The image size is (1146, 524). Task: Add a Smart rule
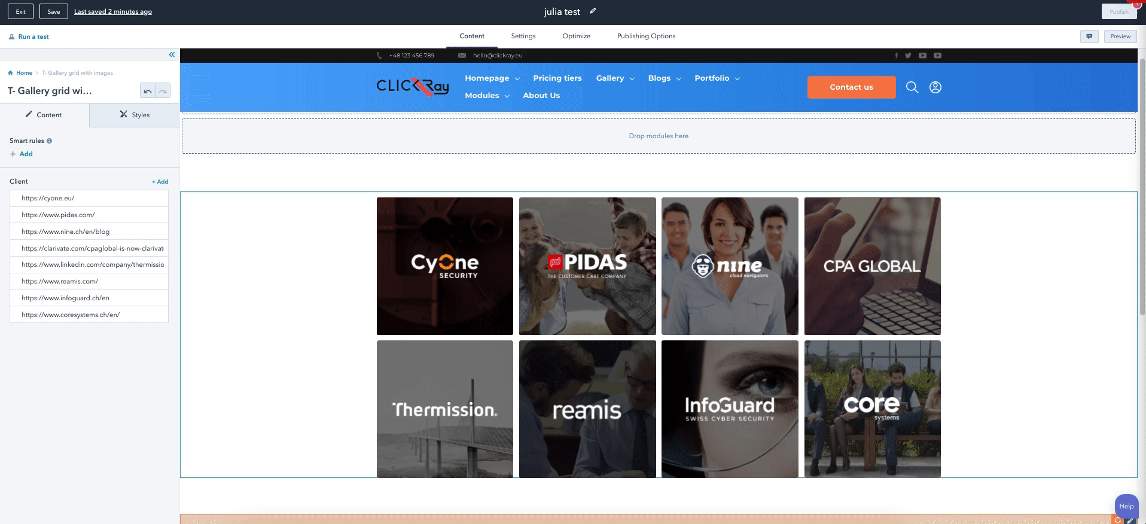tap(22, 154)
